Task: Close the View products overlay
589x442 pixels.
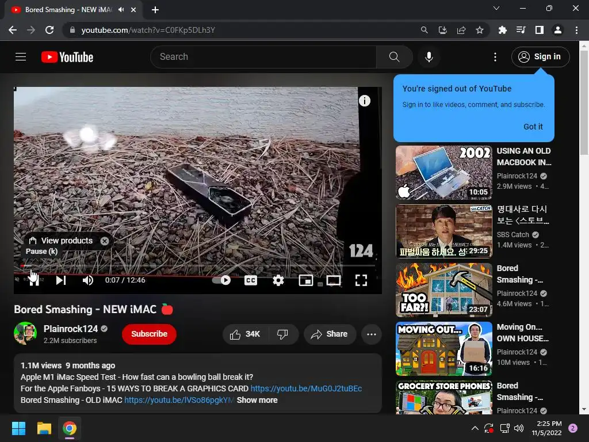Action: pyautogui.click(x=105, y=241)
